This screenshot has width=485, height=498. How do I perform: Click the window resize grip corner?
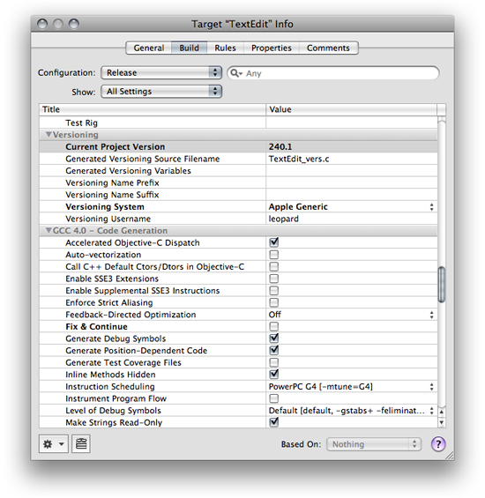point(450,456)
